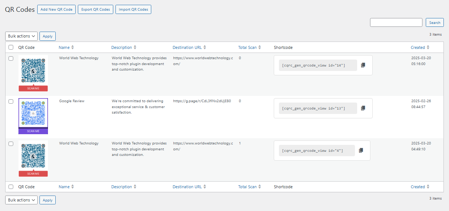The image size is (449, 211).
Task: Click the Google Review description text
Action: coord(139,107)
